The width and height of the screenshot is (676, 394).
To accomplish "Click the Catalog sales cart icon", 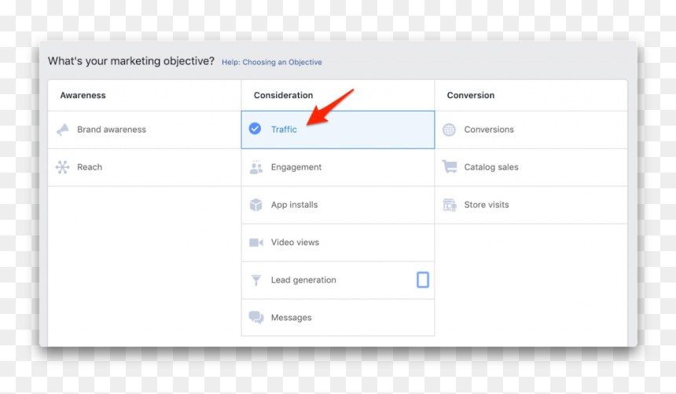I will (x=450, y=166).
